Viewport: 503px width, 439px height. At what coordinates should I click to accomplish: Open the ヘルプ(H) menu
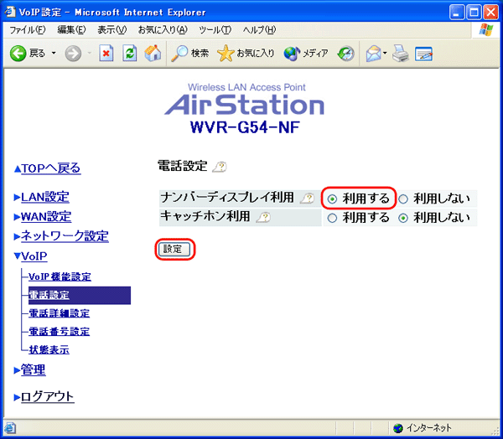click(259, 30)
